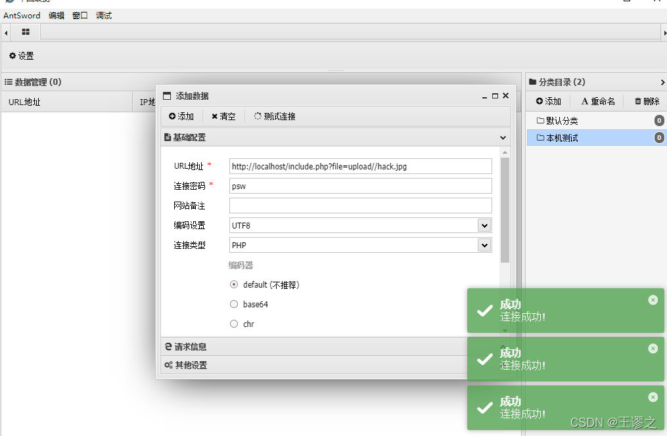The width and height of the screenshot is (667, 436).
Task: Open 设置 with the gear icon
Action: [21, 56]
